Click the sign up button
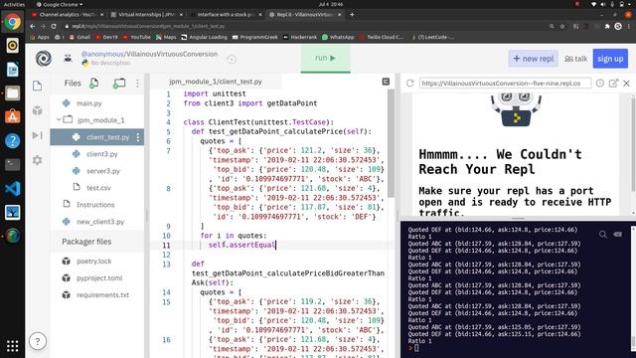The height and width of the screenshot is (358, 636). point(610,59)
